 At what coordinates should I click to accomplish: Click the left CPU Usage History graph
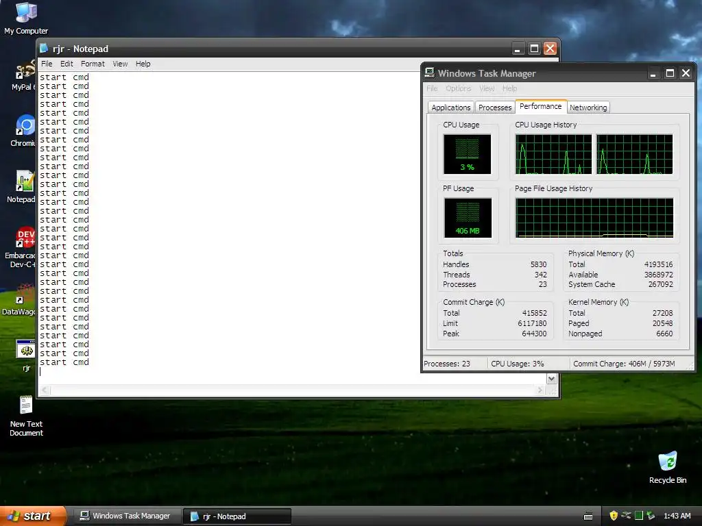pos(553,154)
